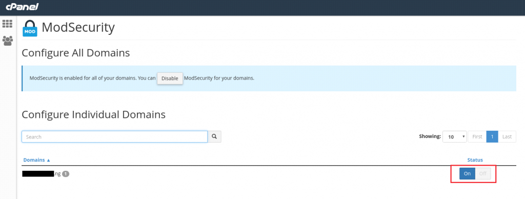525x199 pixels.
Task: Disable ModSecurity for all domains
Action: [170, 78]
